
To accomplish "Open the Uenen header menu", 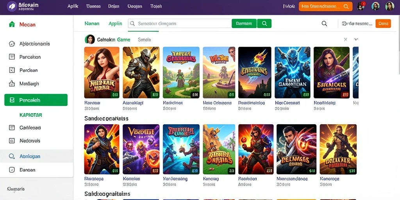I will (x=93, y=6).
